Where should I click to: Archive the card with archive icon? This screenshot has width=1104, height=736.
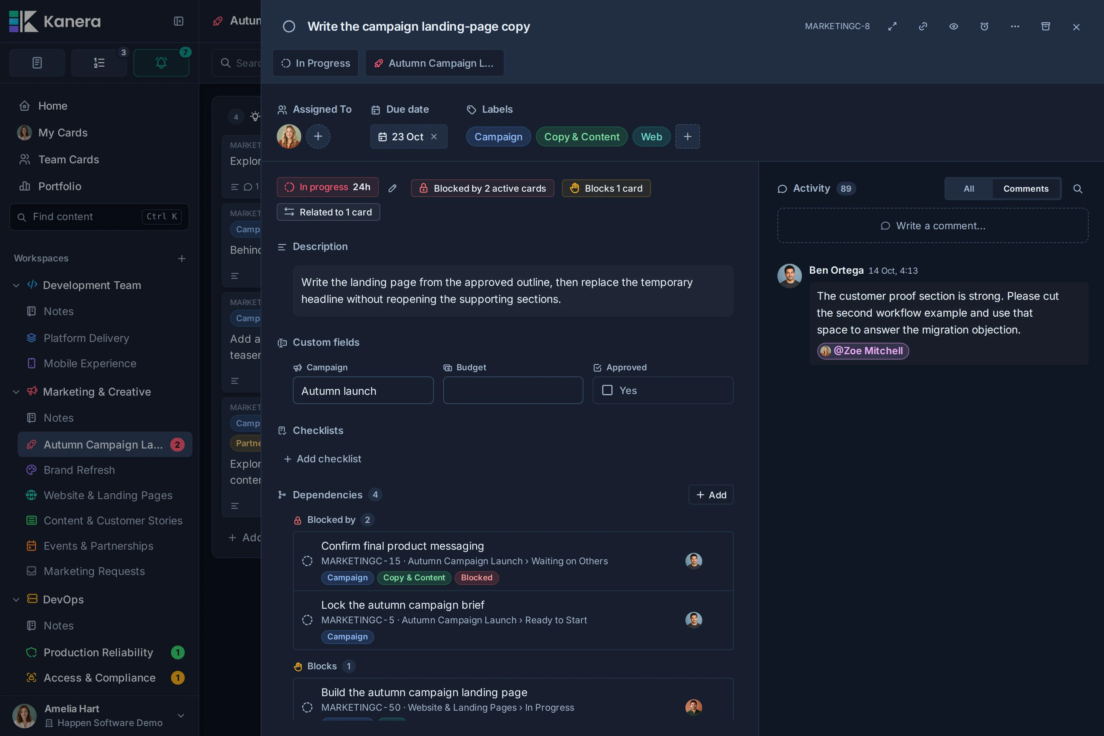click(1046, 26)
